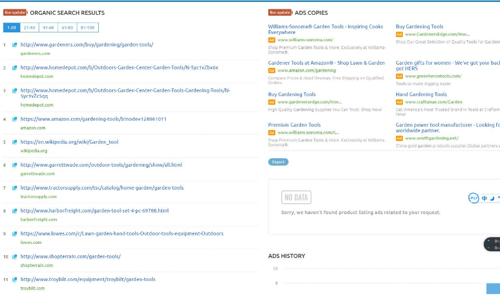The image size is (500, 304).
Task: Open homedepot URL ending N-5yc1vZbx6x
Action: click(119, 67)
